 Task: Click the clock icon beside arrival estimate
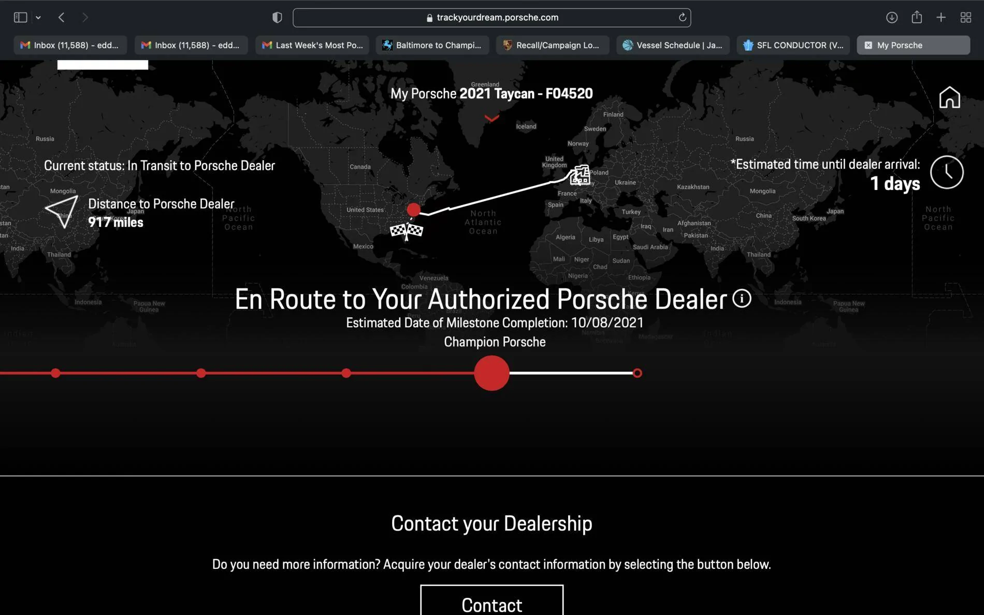click(947, 172)
